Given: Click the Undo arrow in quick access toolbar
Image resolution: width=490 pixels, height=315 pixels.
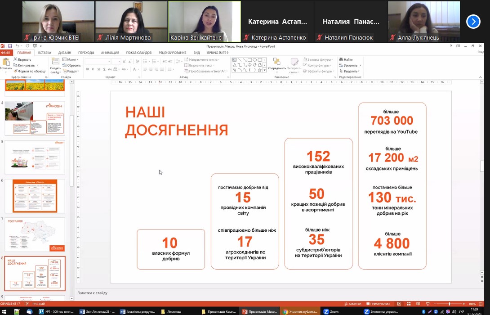Looking at the screenshot, I should 17,46.
